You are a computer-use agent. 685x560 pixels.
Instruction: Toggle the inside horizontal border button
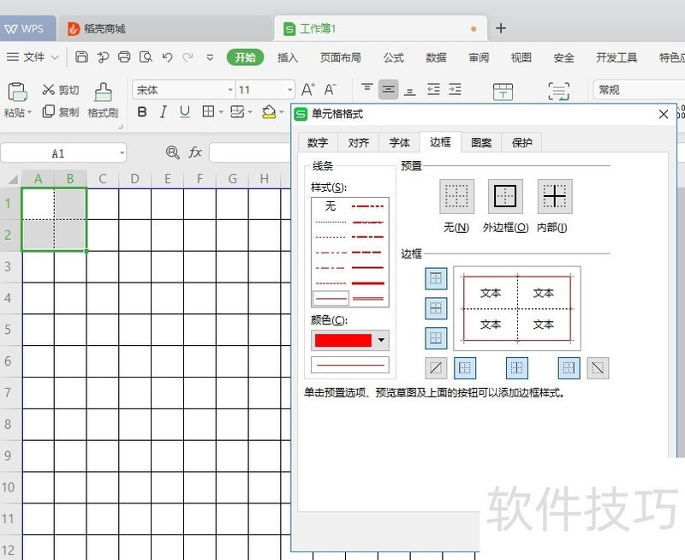coord(436,308)
